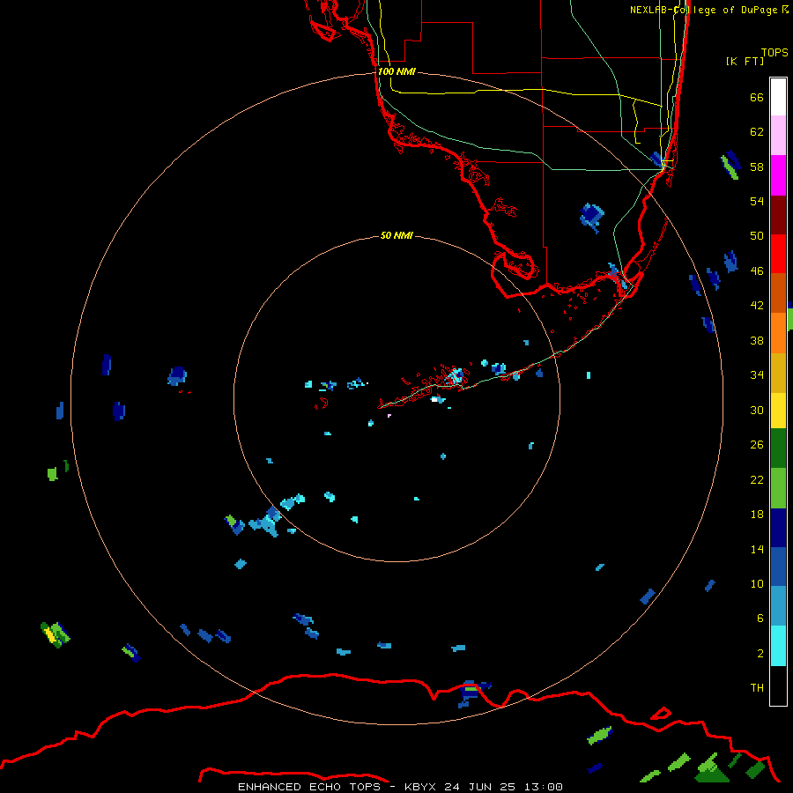Pick the light green legend swatch
793x793 pixels.
pyautogui.click(x=778, y=488)
